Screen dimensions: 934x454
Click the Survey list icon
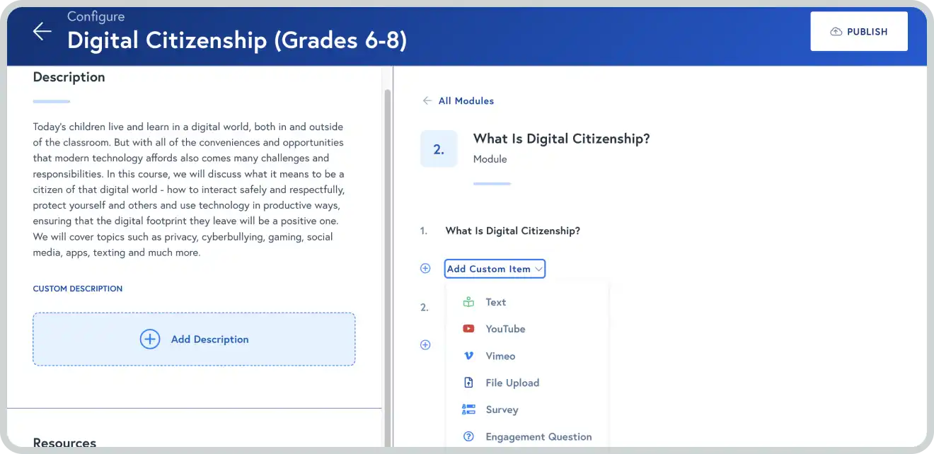[468, 409]
